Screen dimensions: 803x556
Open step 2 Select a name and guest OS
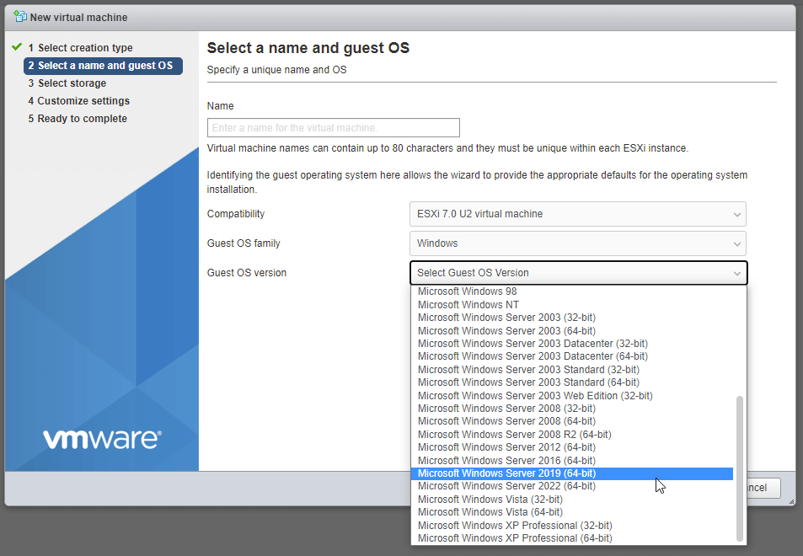[x=103, y=66]
